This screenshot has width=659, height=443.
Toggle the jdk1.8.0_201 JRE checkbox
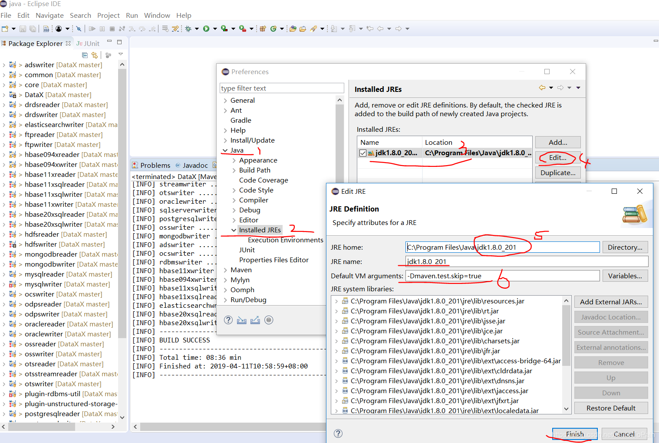(x=363, y=153)
